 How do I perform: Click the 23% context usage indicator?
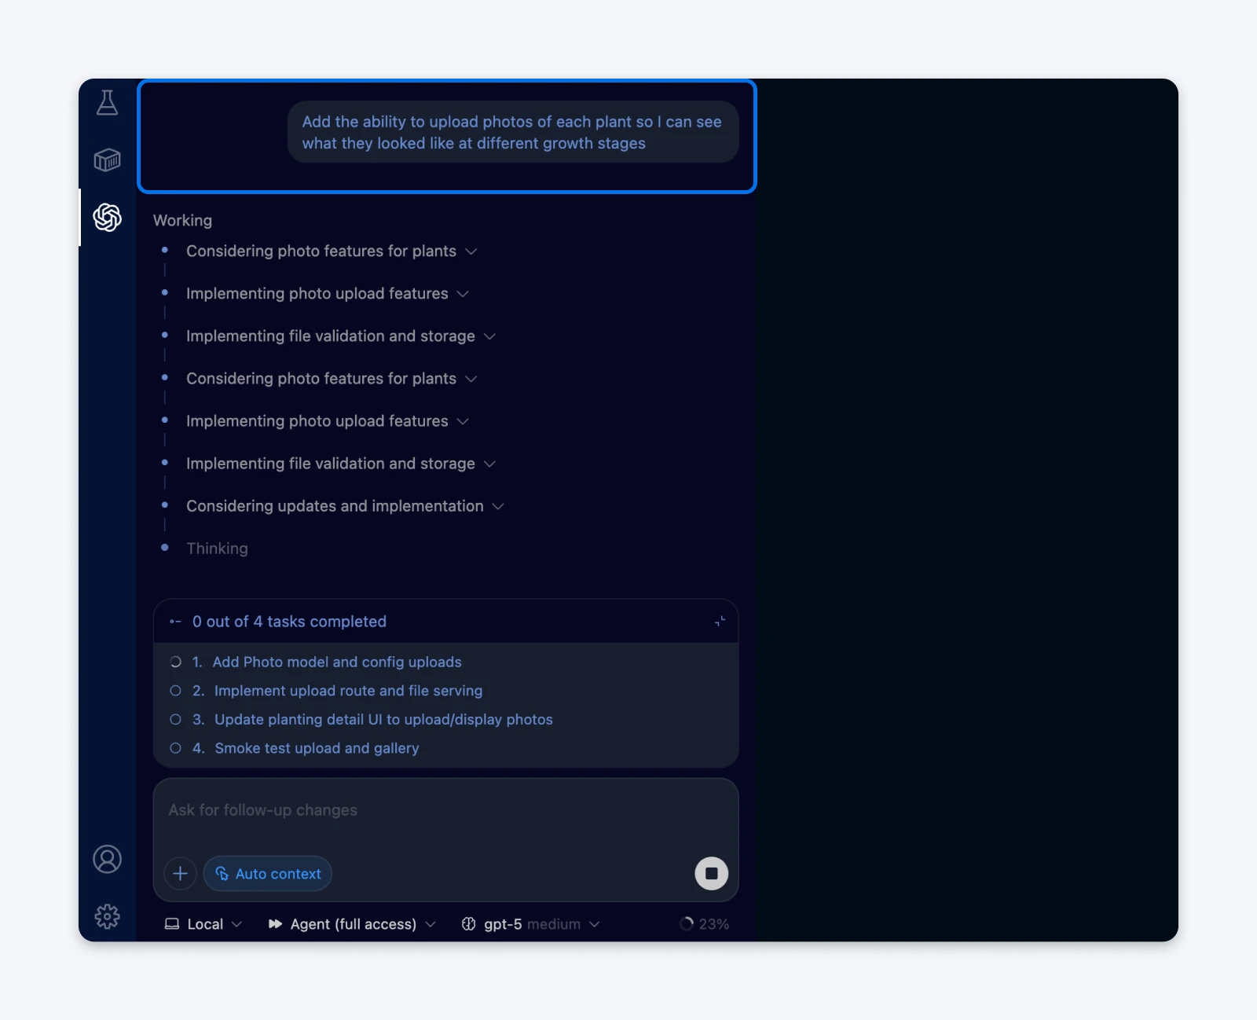coord(704,924)
